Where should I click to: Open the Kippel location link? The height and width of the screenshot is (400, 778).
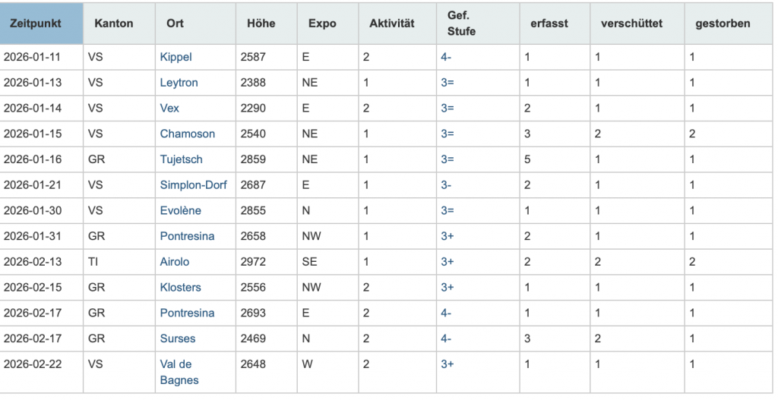click(176, 57)
